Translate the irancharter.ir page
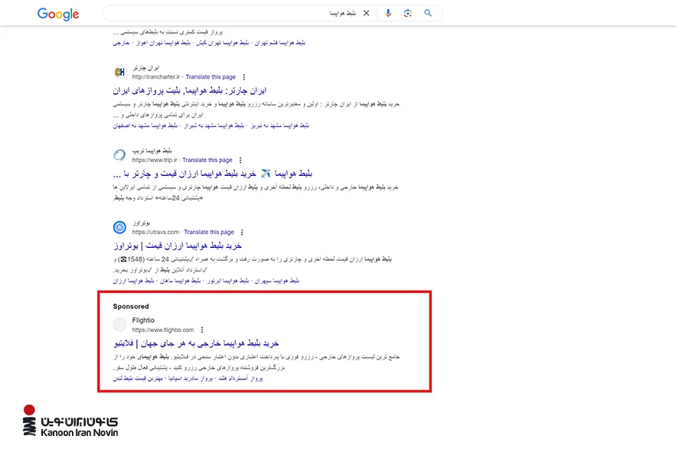The height and width of the screenshot is (459, 689). (211, 76)
